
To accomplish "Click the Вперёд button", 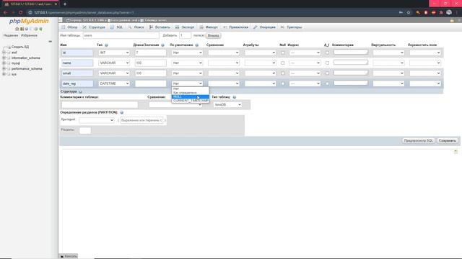I will pos(214,35).
